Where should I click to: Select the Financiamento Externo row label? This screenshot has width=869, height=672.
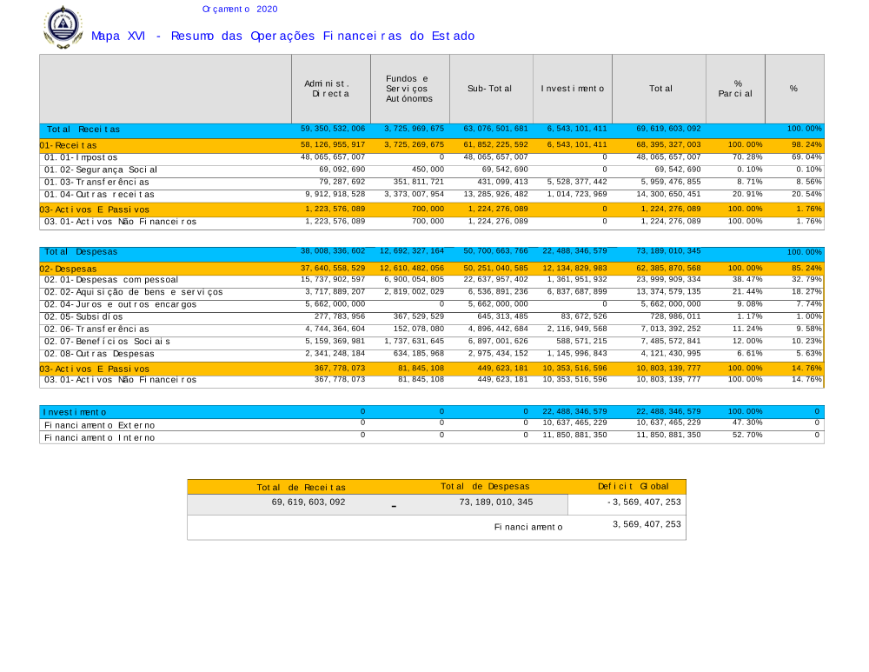(100, 425)
